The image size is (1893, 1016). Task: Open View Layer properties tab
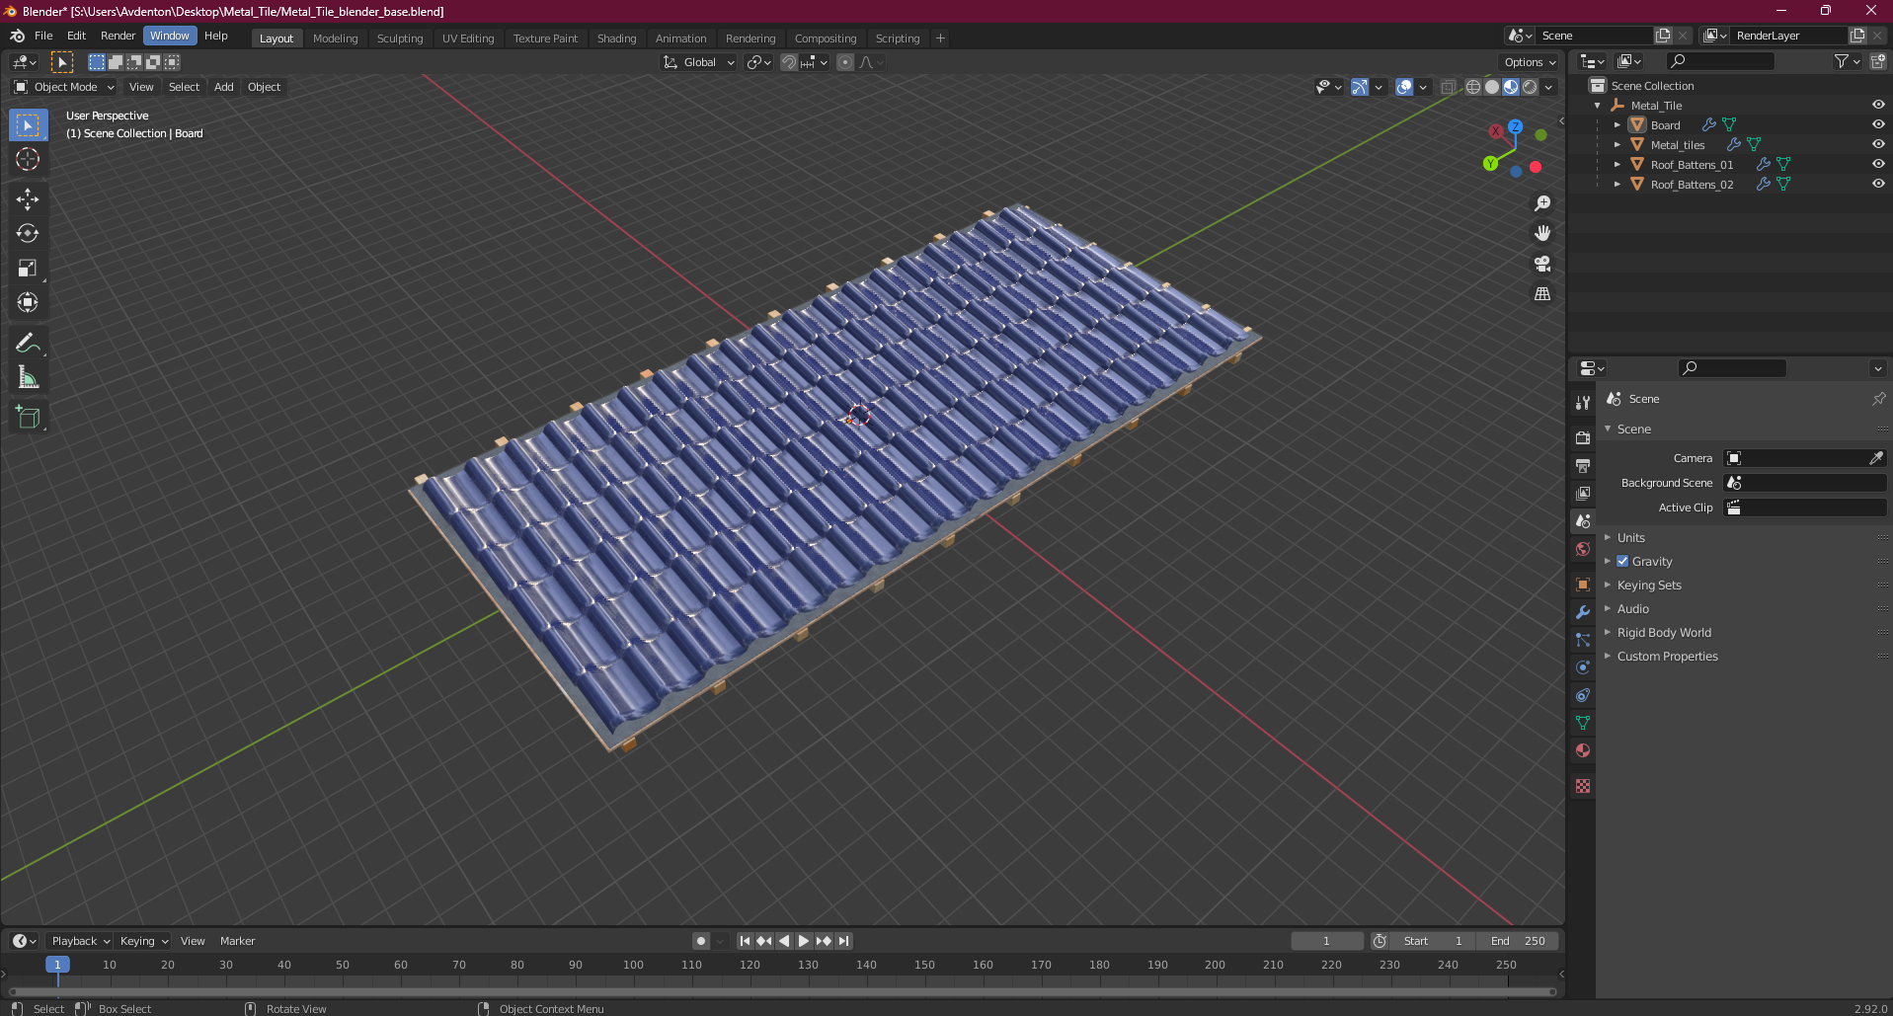(1583, 493)
